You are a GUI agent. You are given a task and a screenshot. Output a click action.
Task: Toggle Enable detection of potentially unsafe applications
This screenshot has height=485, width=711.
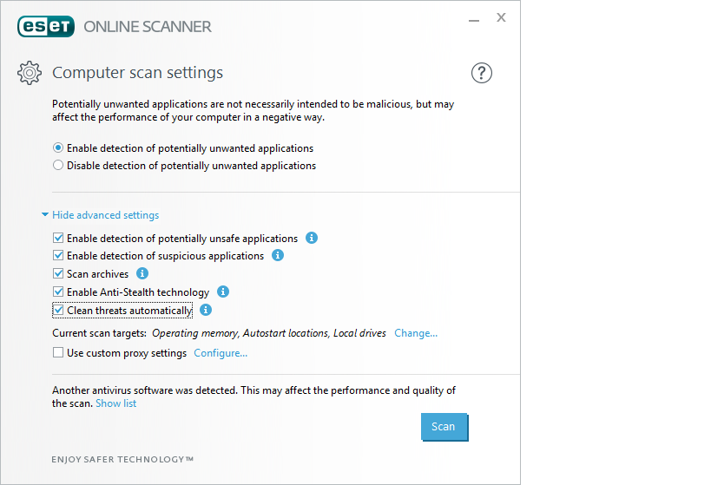[58, 239]
